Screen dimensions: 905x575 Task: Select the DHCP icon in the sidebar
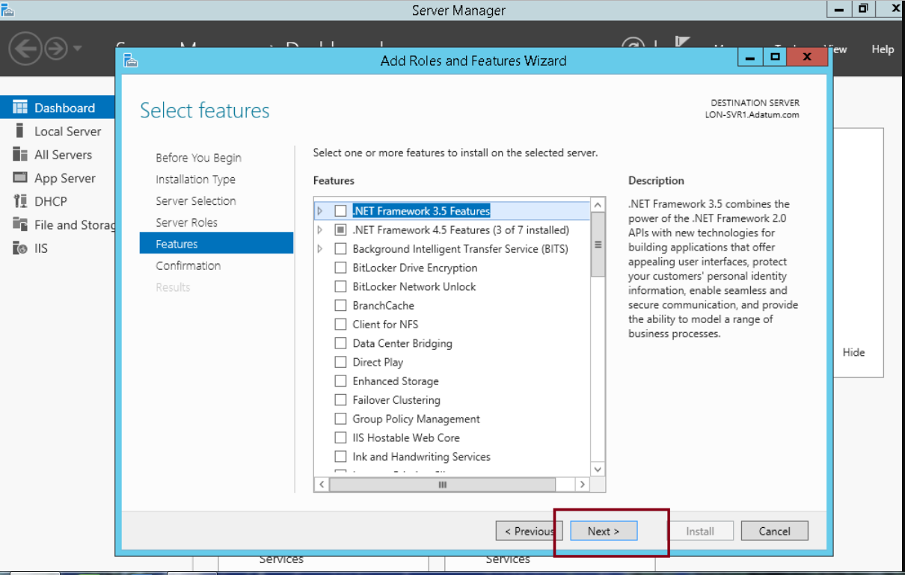pyautogui.click(x=20, y=201)
